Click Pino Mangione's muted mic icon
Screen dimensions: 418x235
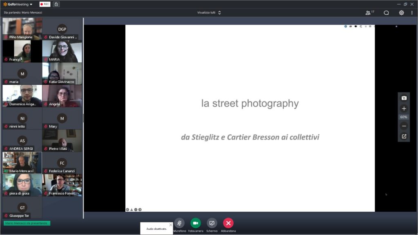click(x=6, y=37)
